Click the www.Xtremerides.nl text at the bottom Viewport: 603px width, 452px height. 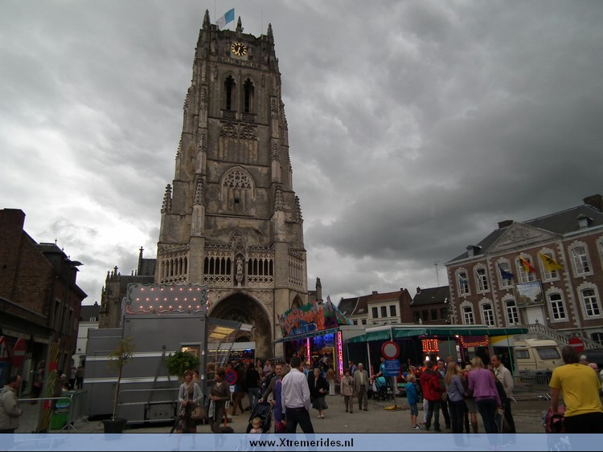click(301, 443)
